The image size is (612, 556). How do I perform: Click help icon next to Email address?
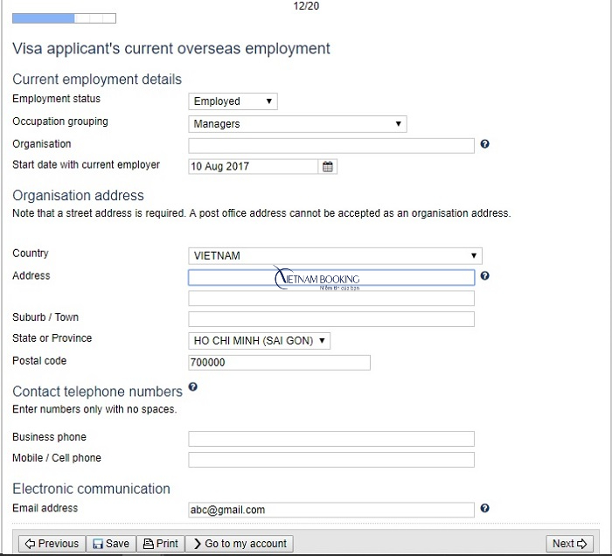[484, 508]
